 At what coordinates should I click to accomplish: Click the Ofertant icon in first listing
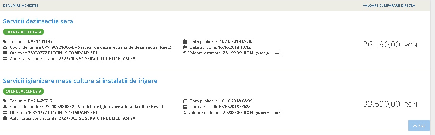click(5, 53)
